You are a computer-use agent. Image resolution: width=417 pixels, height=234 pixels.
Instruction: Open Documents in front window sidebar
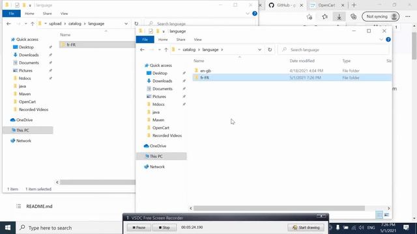click(x=162, y=88)
